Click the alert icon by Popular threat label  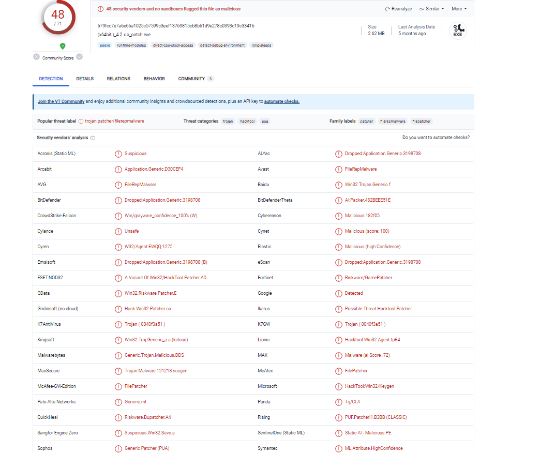click(x=81, y=121)
